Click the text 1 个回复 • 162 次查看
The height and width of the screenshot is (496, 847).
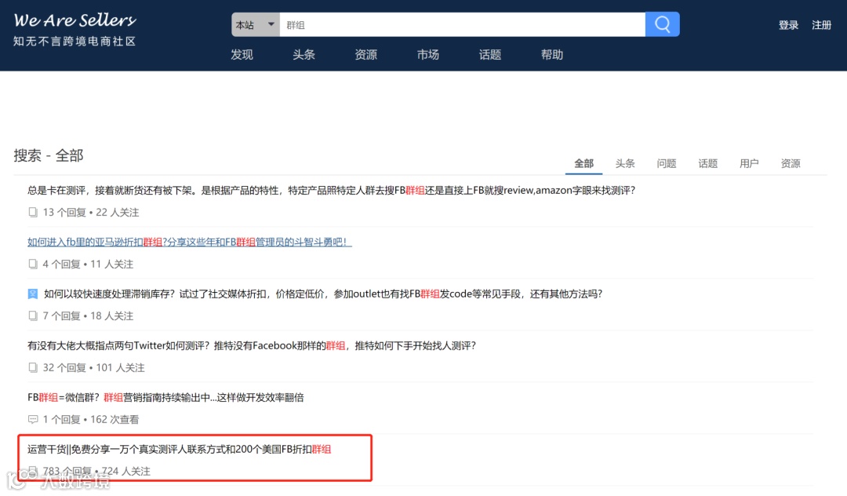coord(91,419)
